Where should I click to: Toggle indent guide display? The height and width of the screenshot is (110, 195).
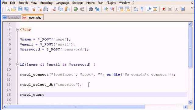(x=149, y=9)
